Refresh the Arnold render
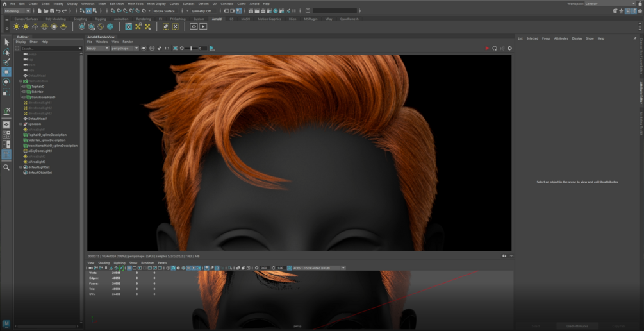Viewport: 644px width, 331px height. (x=495, y=48)
